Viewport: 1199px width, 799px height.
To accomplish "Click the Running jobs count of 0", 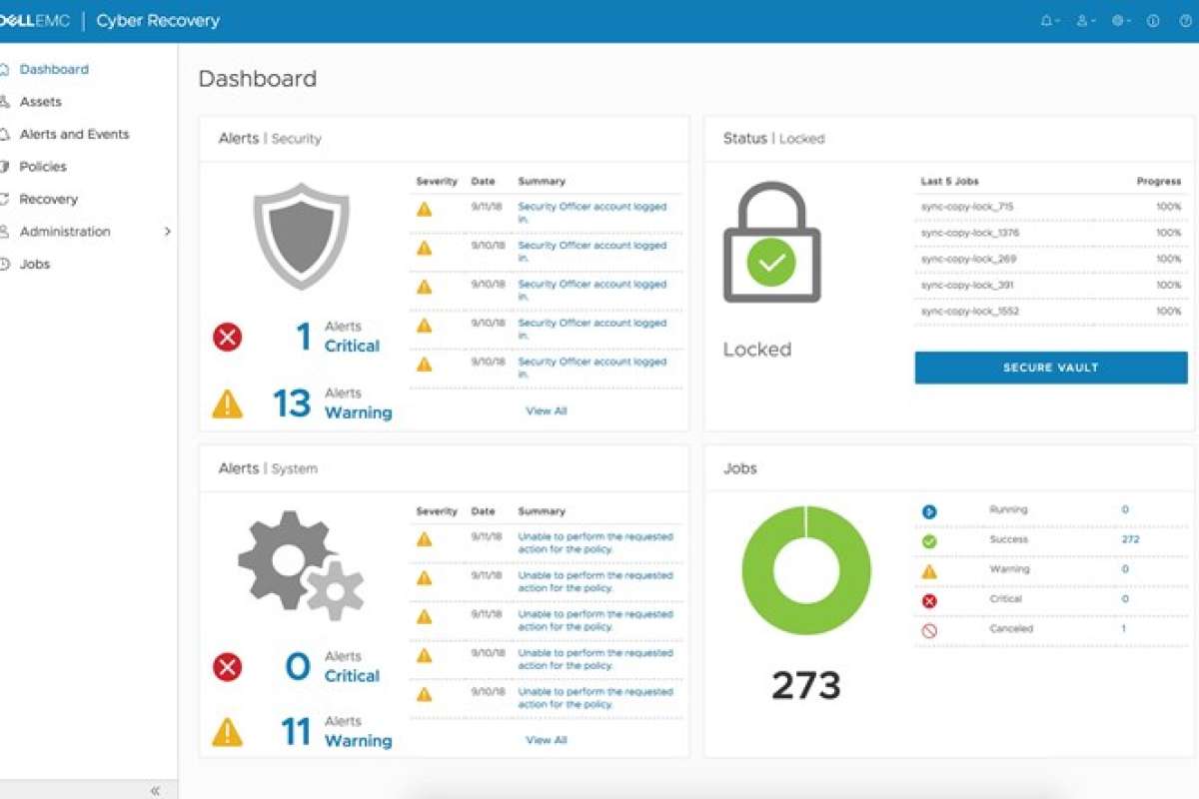I will (1124, 509).
